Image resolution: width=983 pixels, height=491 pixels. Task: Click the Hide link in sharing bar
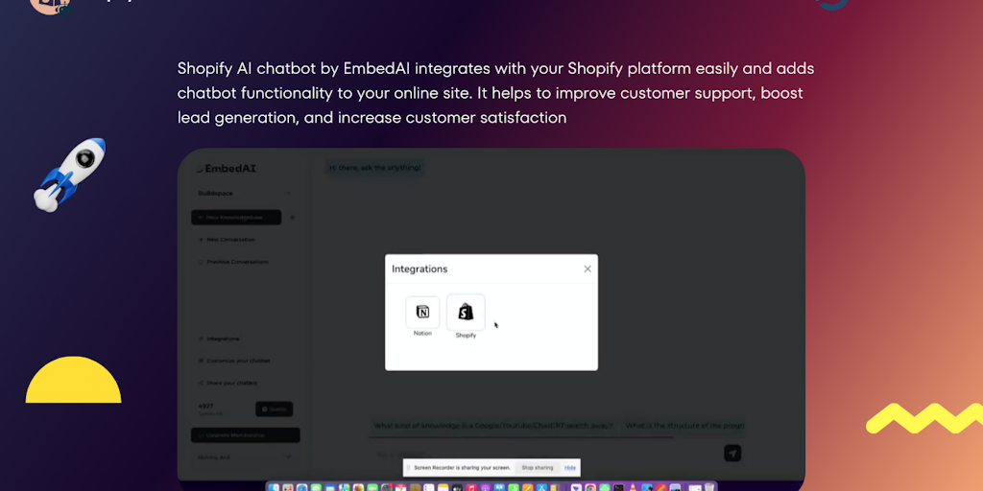click(570, 468)
